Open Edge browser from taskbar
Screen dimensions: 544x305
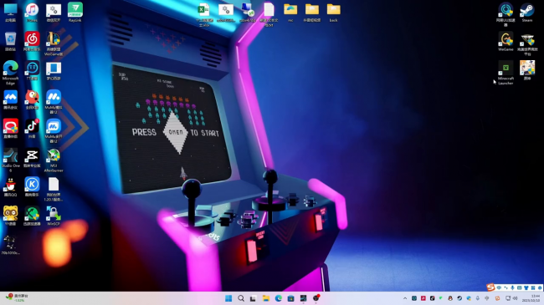278,298
